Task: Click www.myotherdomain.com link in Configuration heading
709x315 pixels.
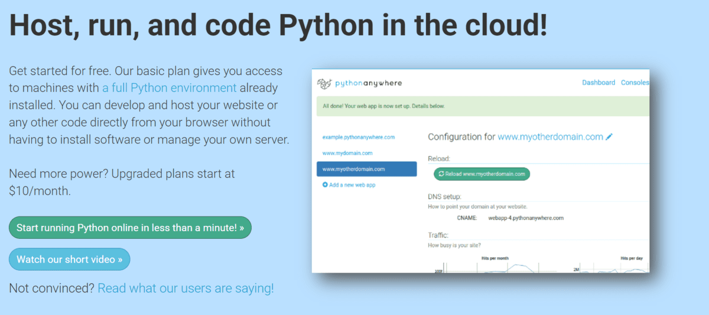Action: click(550, 137)
